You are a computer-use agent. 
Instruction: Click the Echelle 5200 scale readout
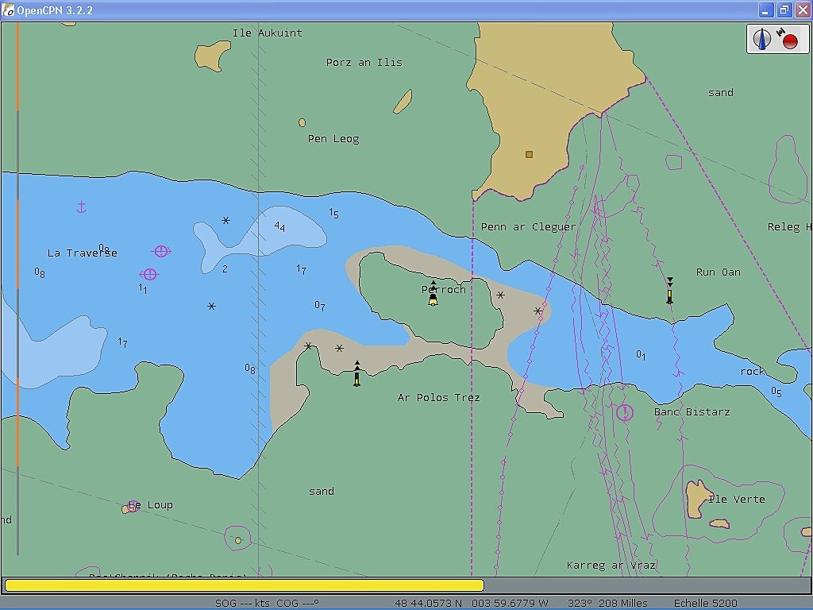pos(705,604)
